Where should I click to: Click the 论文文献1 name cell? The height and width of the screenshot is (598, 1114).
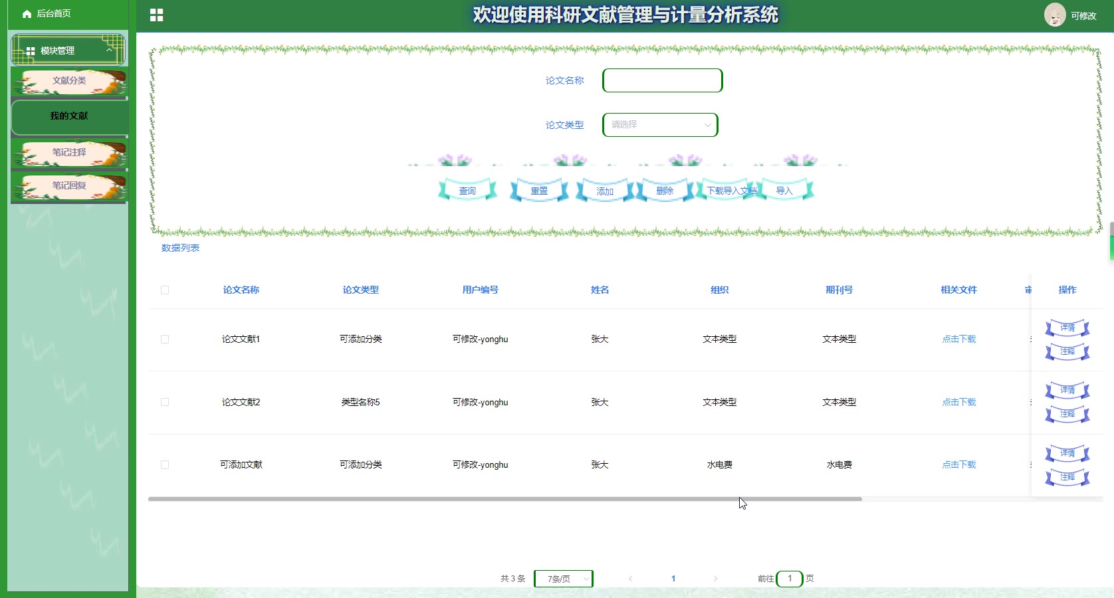tap(241, 340)
